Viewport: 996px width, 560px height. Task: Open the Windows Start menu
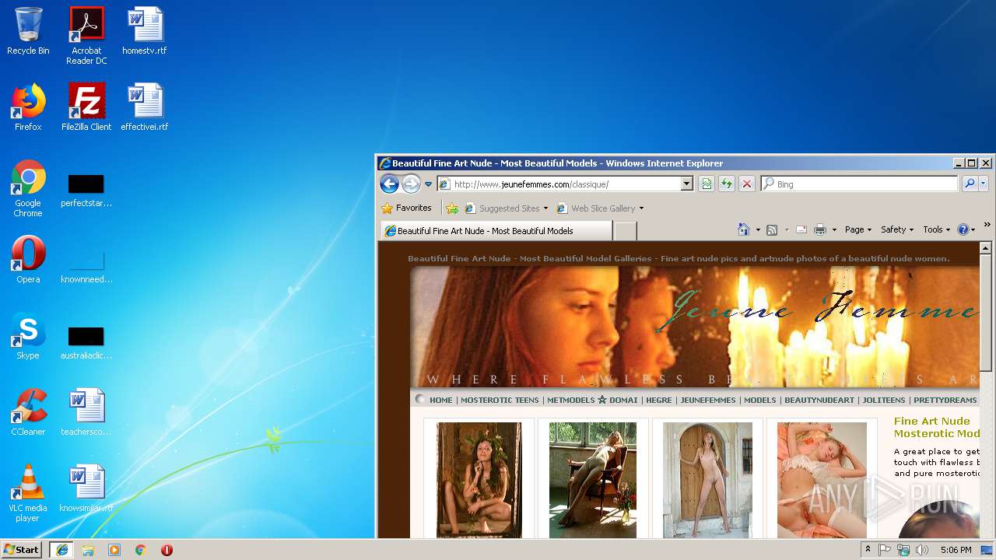click(x=22, y=550)
